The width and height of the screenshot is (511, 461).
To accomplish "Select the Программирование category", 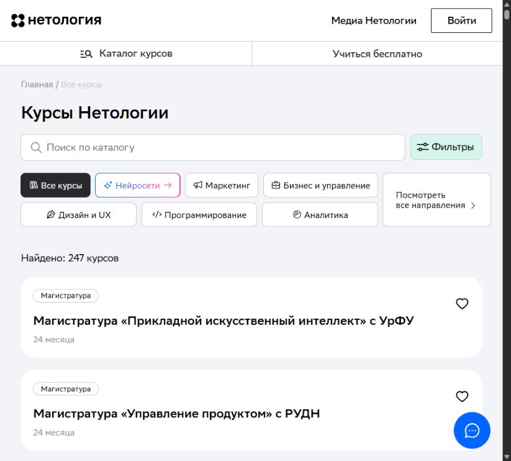I will pos(199,214).
